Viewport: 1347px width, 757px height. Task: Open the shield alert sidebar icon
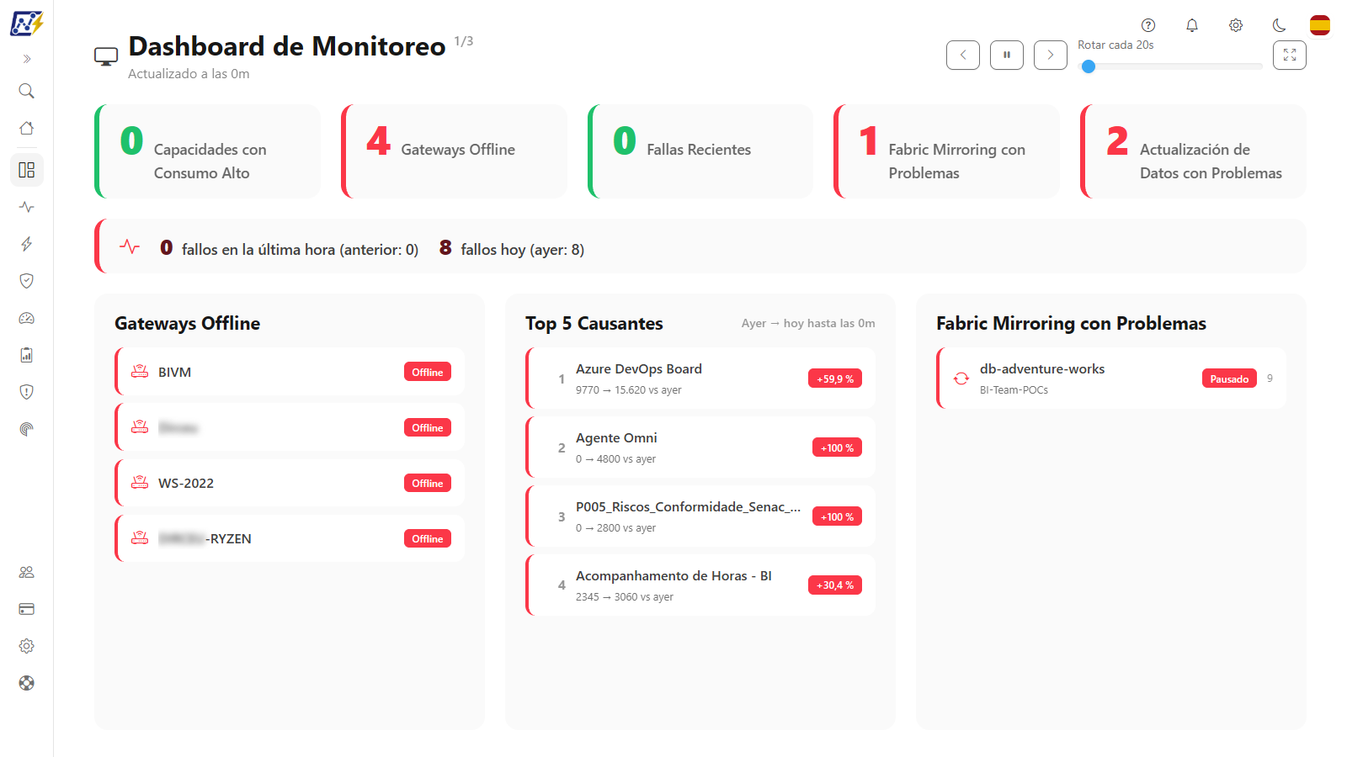pos(27,392)
